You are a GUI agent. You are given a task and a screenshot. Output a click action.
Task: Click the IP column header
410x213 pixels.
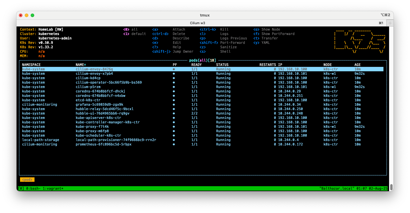tap(280, 65)
